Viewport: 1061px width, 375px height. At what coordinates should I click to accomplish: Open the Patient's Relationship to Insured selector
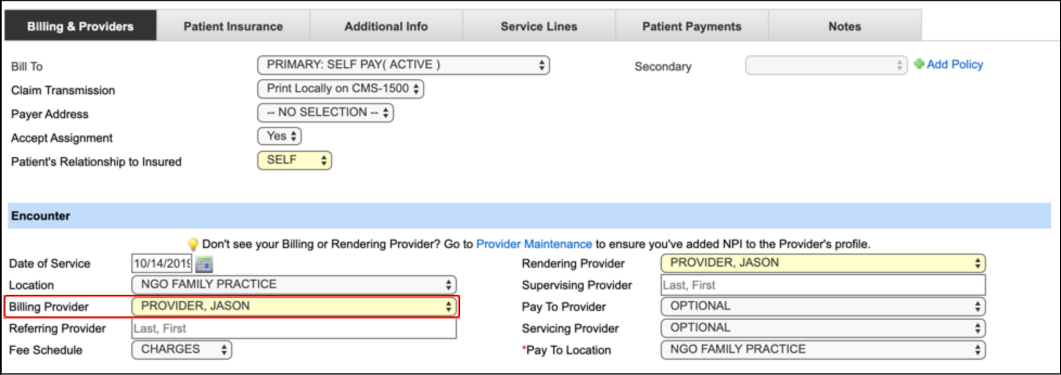pos(295,159)
